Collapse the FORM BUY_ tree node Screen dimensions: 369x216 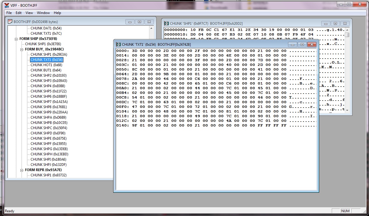22,49
